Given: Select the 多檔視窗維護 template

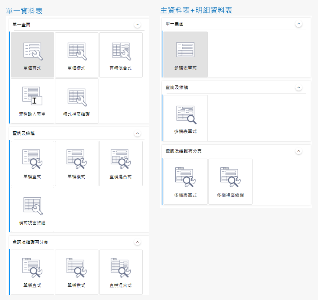Looking at the screenshot, I should point(230,182).
